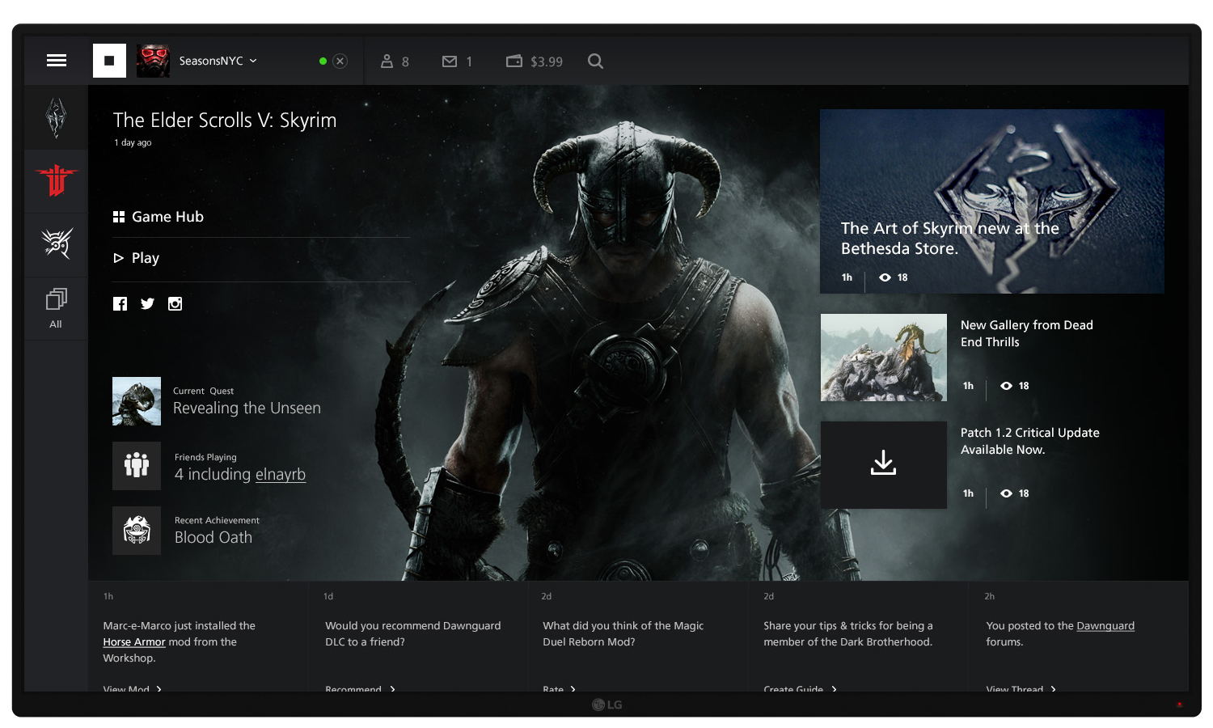Click View Thread link

click(1021, 689)
